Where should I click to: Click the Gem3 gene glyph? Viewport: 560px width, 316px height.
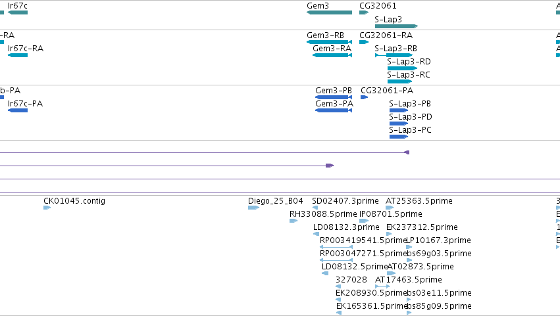(x=329, y=12)
